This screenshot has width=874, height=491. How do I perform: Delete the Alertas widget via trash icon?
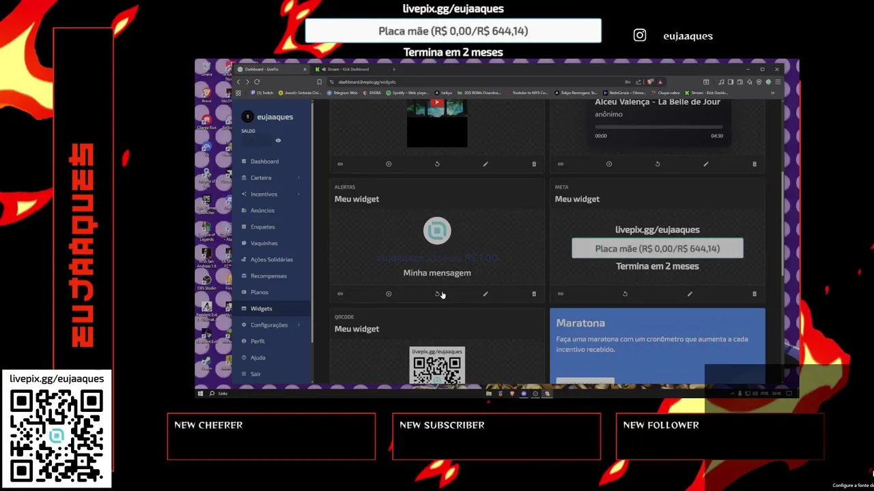534,294
